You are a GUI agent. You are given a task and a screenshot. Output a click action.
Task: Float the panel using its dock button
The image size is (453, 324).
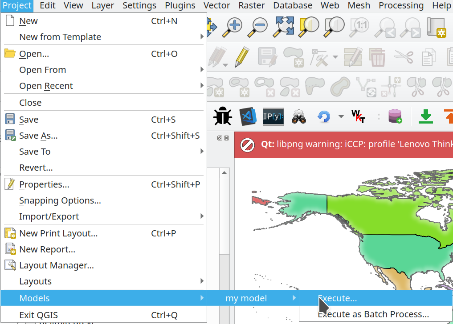pos(220,138)
